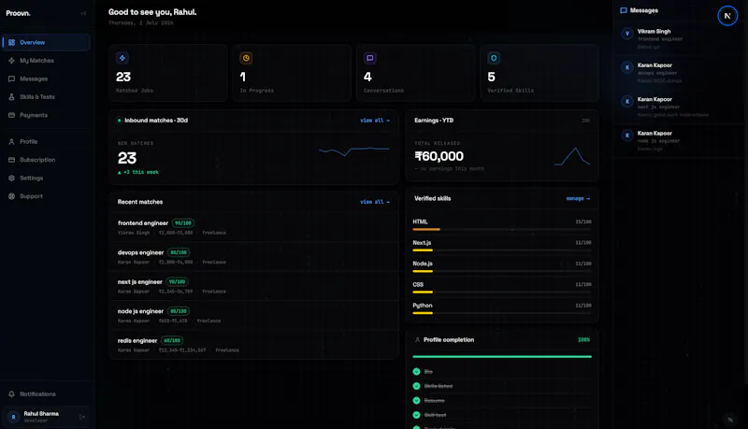Click view all in Recent matches
The height and width of the screenshot is (429, 748).
(375, 202)
